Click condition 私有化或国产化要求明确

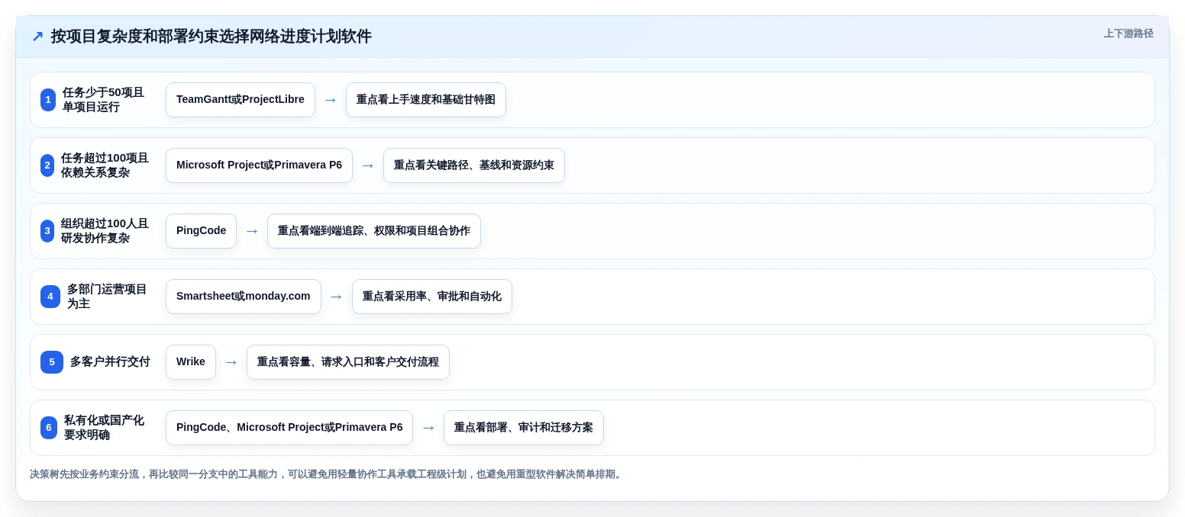(x=104, y=428)
